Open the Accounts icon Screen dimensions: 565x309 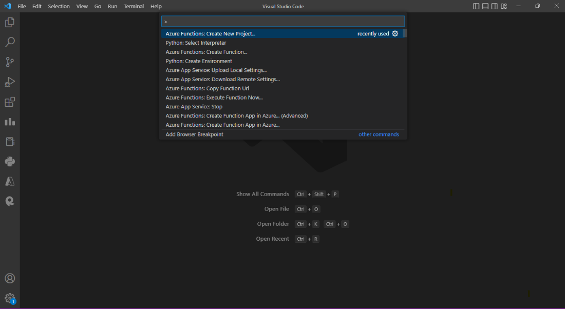click(10, 278)
